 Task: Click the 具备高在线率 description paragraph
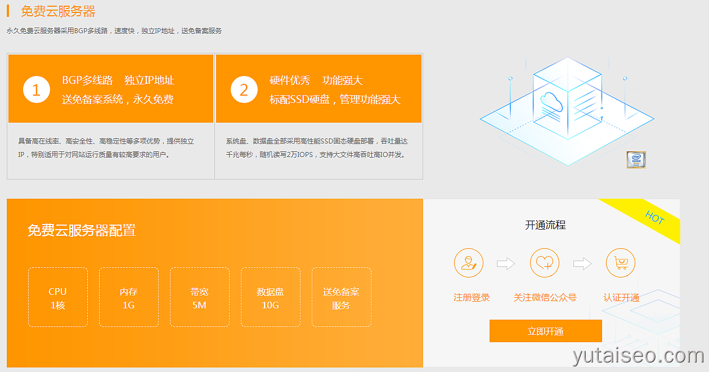(x=106, y=147)
